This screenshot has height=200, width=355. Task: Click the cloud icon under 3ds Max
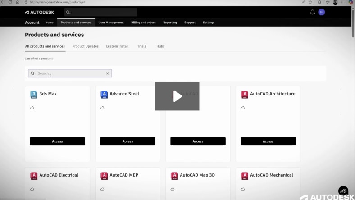(x=32, y=108)
